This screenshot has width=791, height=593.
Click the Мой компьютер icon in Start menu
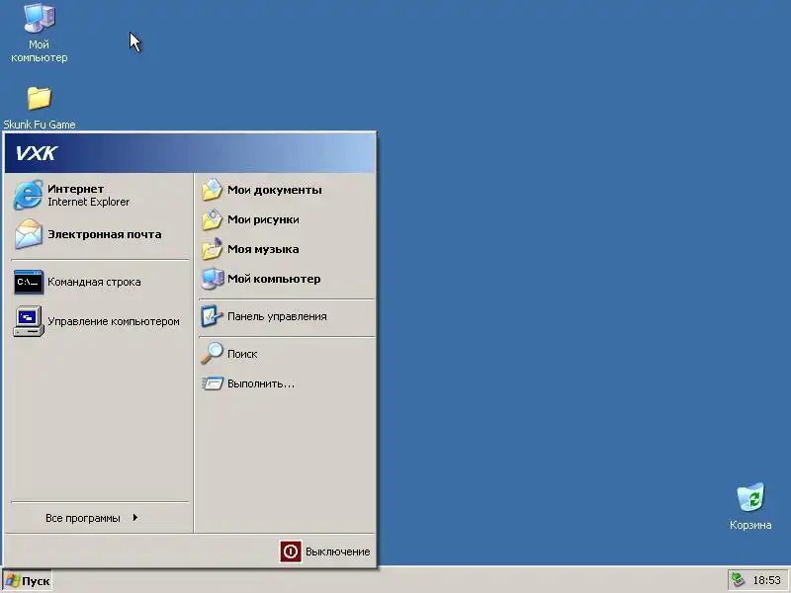point(212,279)
